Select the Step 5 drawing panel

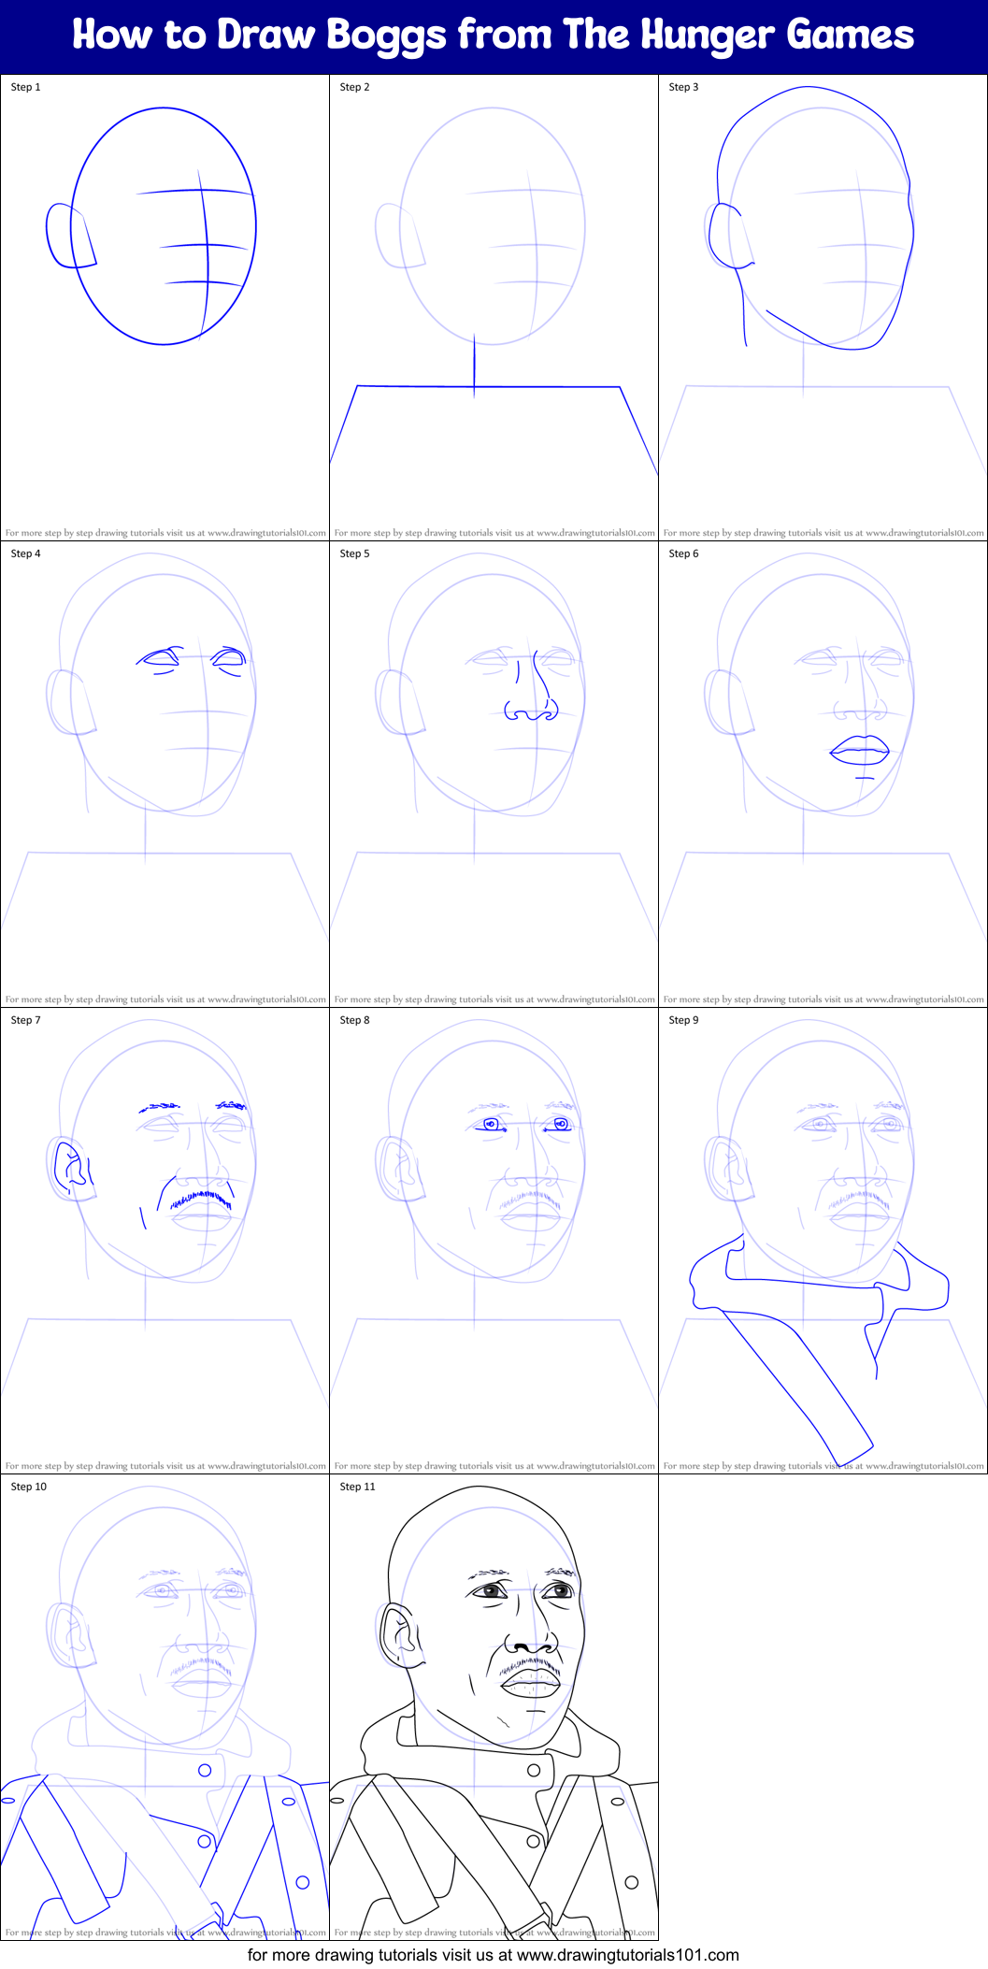point(494,774)
